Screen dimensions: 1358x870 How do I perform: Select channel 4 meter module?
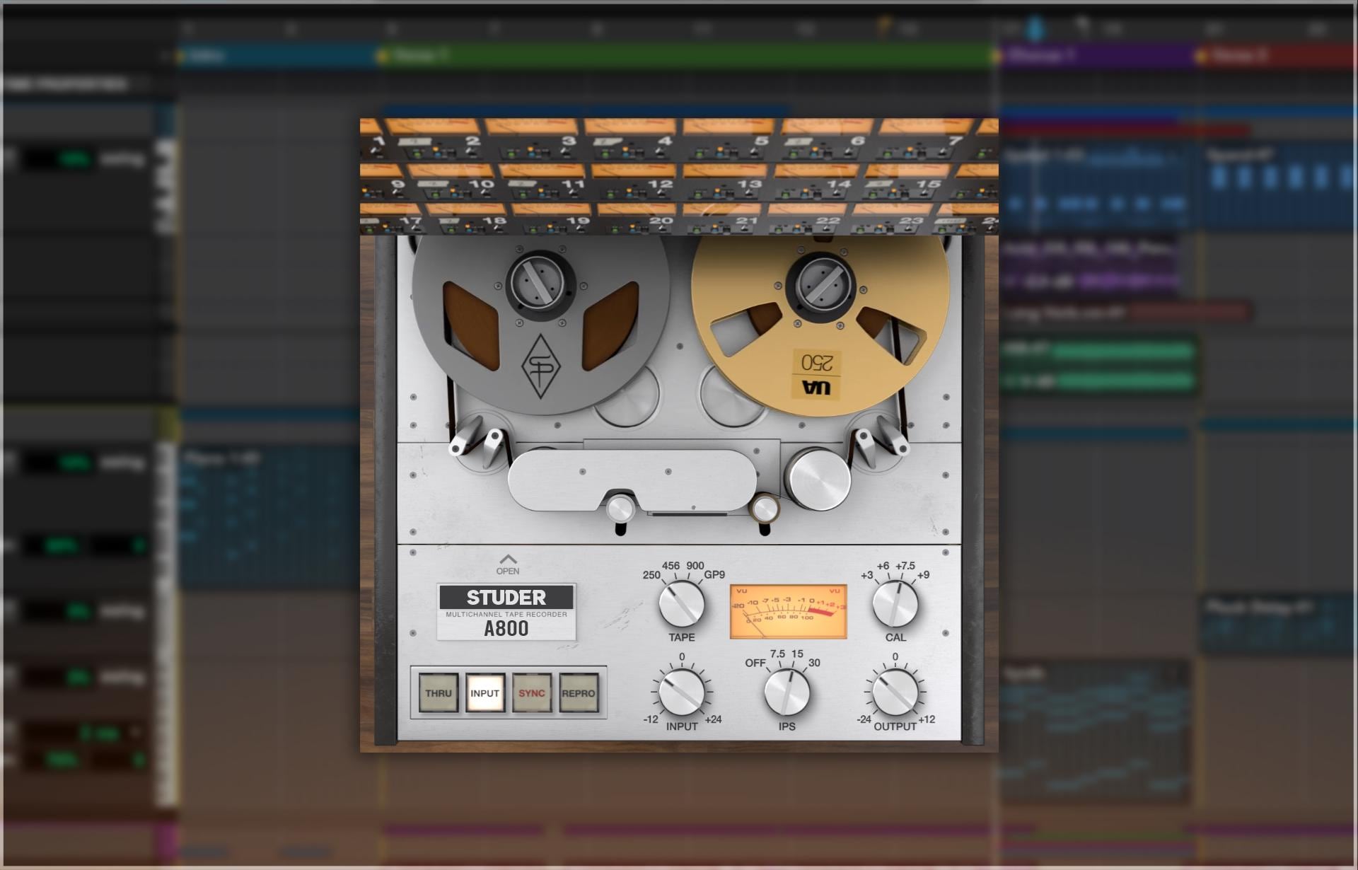629,139
